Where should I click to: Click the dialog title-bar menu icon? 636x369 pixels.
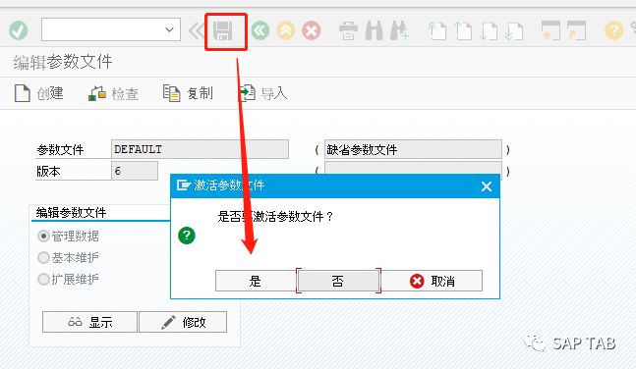tap(183, 185)
